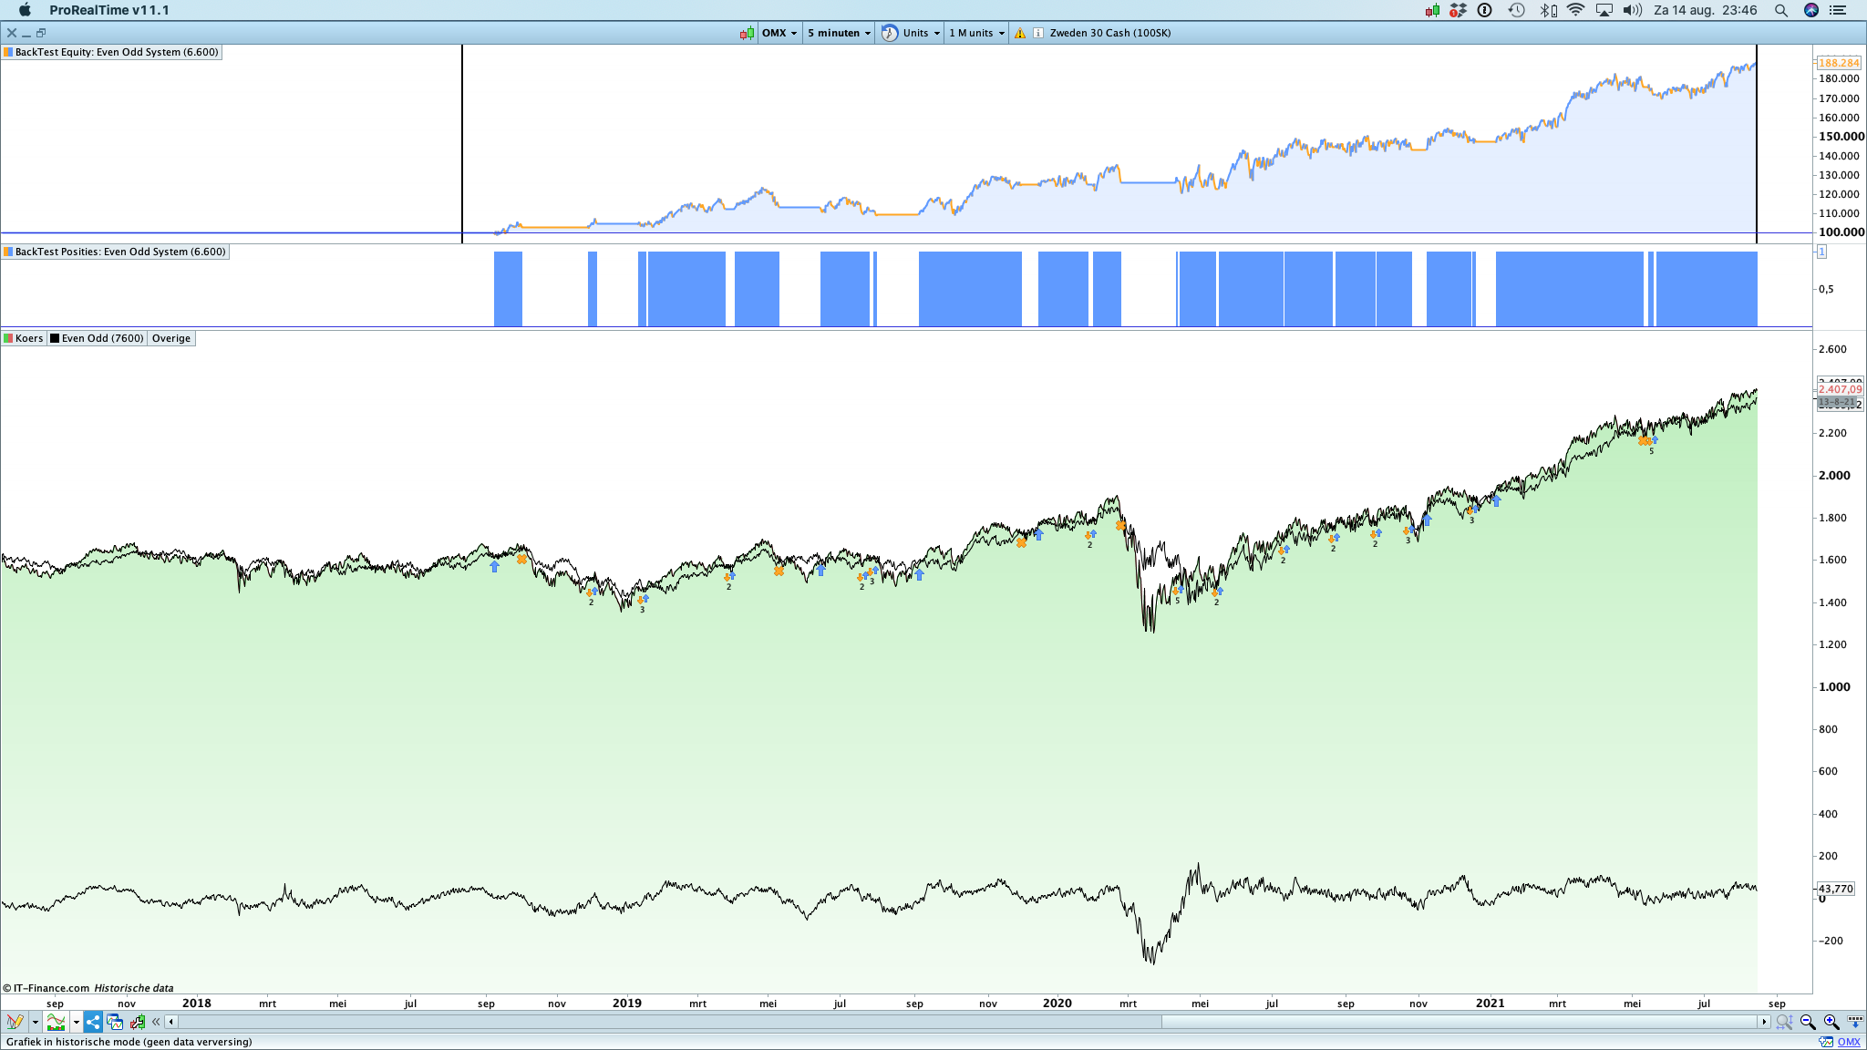Open the OMX instrument dropdown

tap(779, 33)
